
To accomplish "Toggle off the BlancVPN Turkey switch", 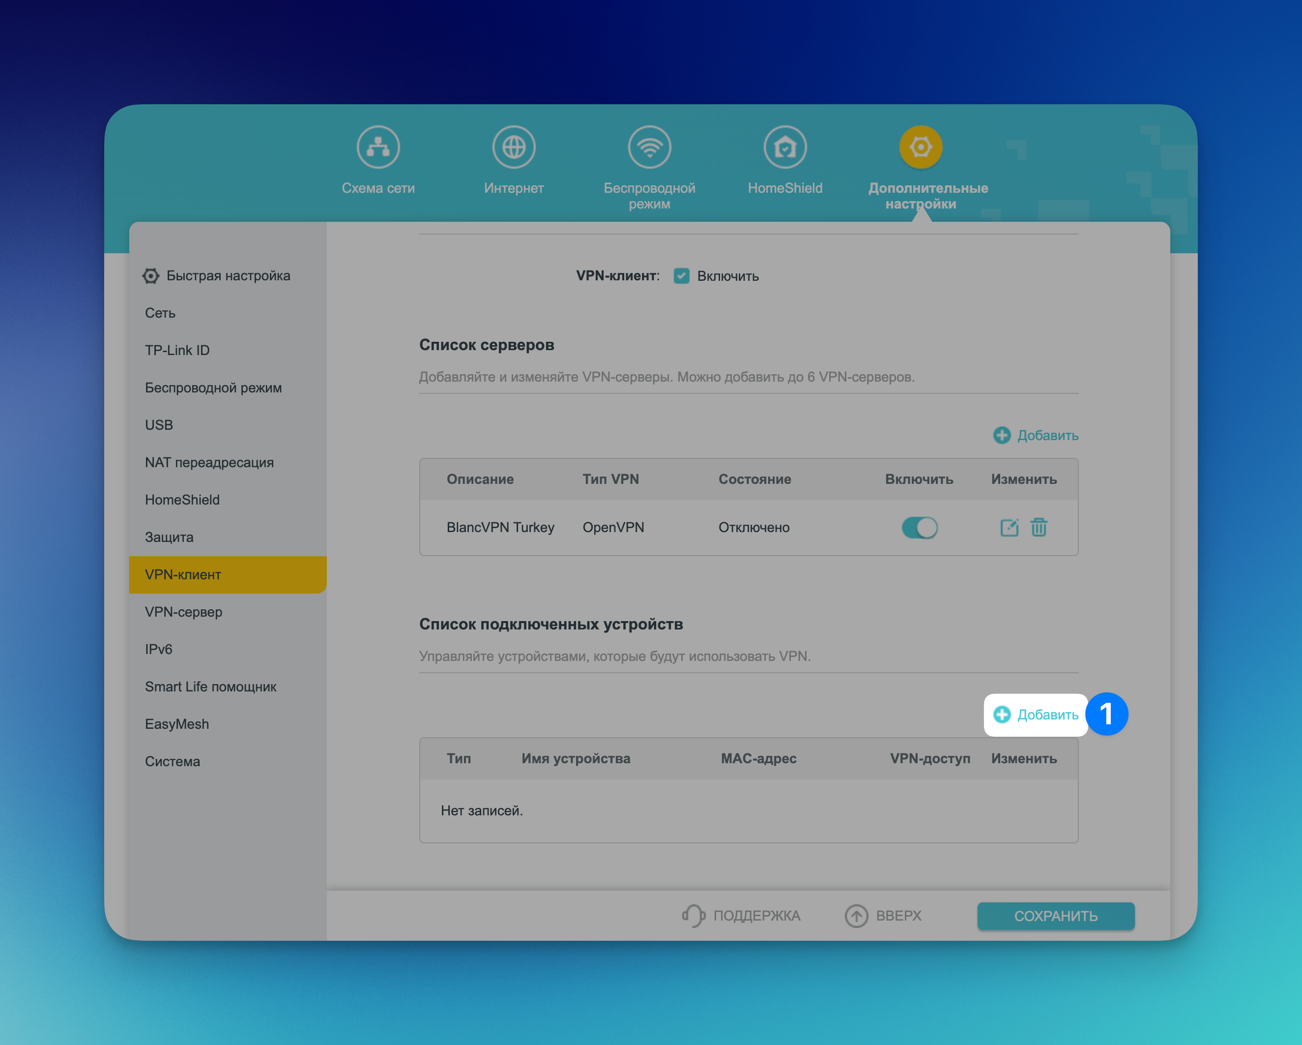I will click(919, 527).
